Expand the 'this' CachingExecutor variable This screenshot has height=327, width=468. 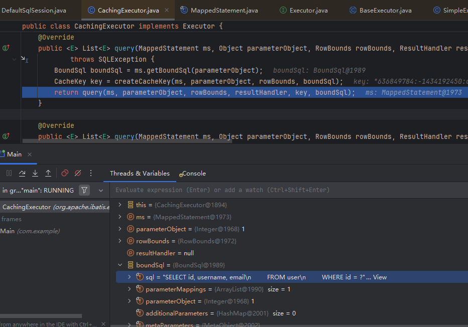[x=120, y=205]
